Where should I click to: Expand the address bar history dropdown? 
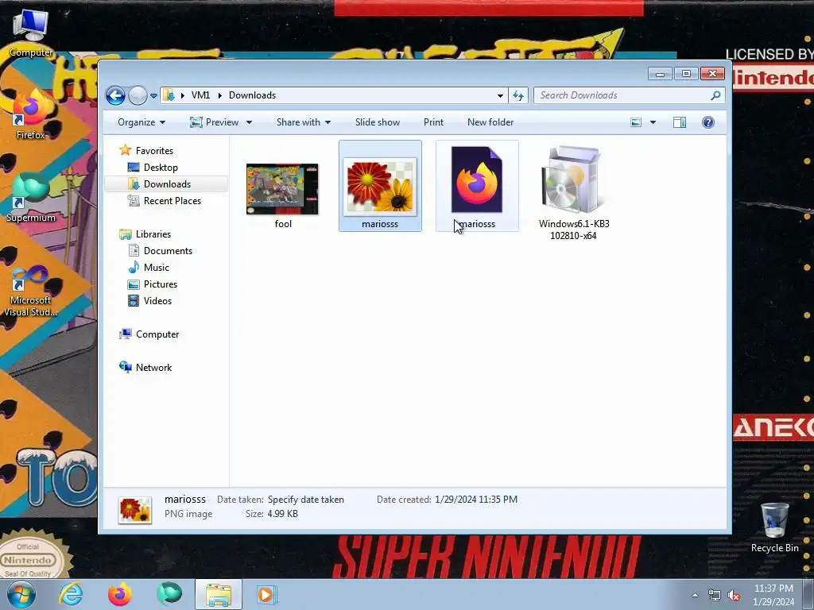[500, 95]
